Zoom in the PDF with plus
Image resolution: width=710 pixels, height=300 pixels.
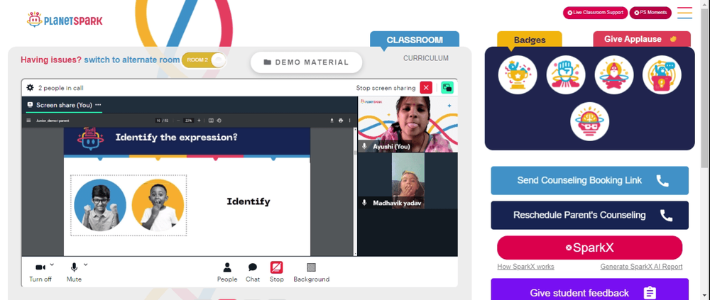pyautogui.click(x=199, y=121)
